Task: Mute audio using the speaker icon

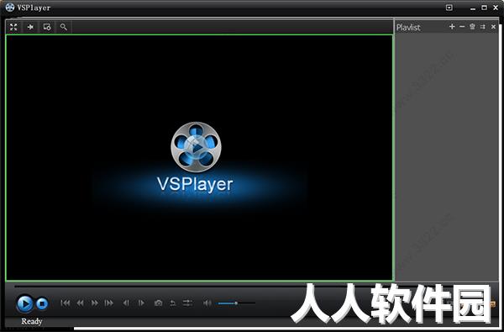Action: point(207,303)
